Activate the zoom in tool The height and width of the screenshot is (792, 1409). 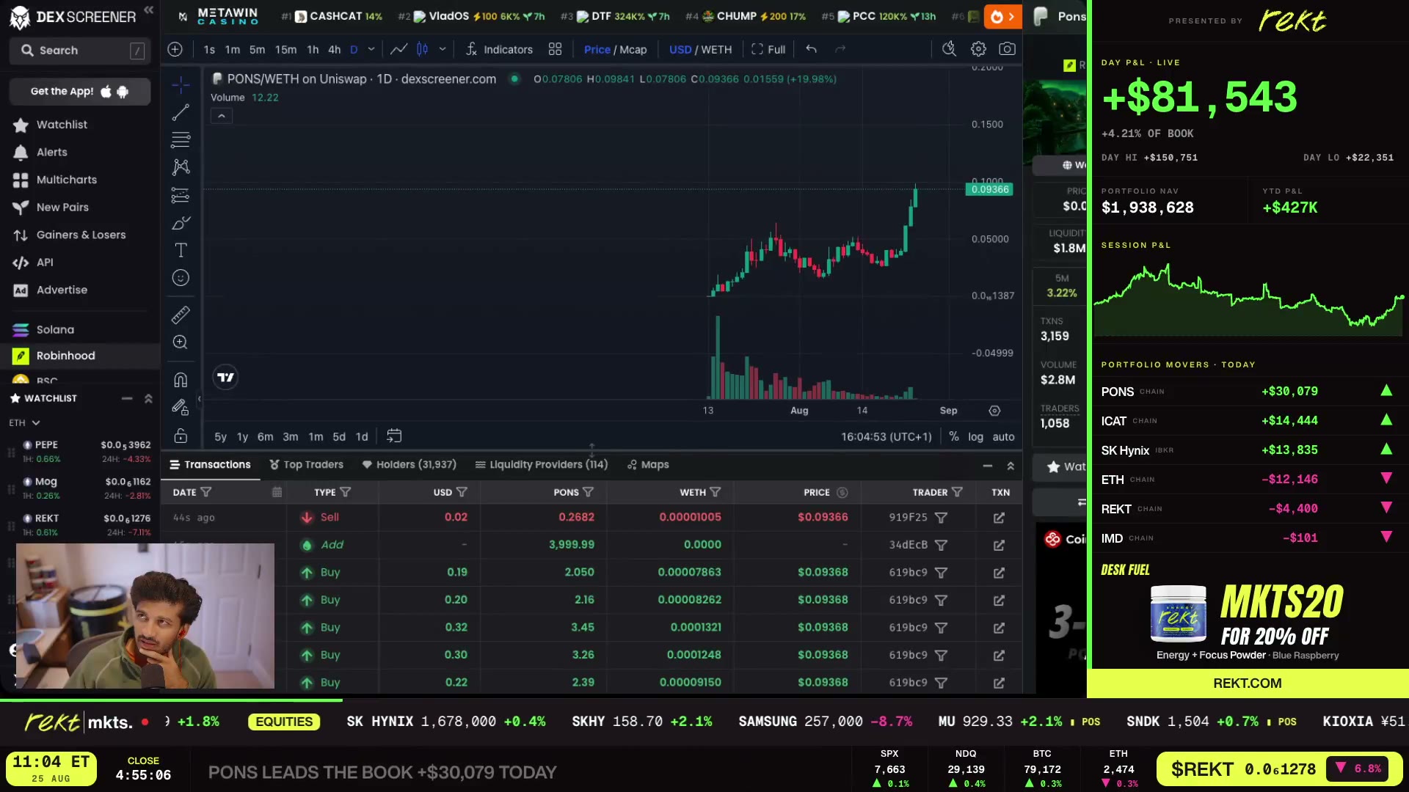point(181,342)
